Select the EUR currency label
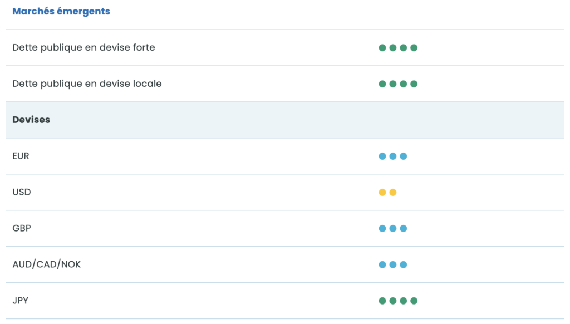Viewport: 570px width, 324px height. click(21, 156)
